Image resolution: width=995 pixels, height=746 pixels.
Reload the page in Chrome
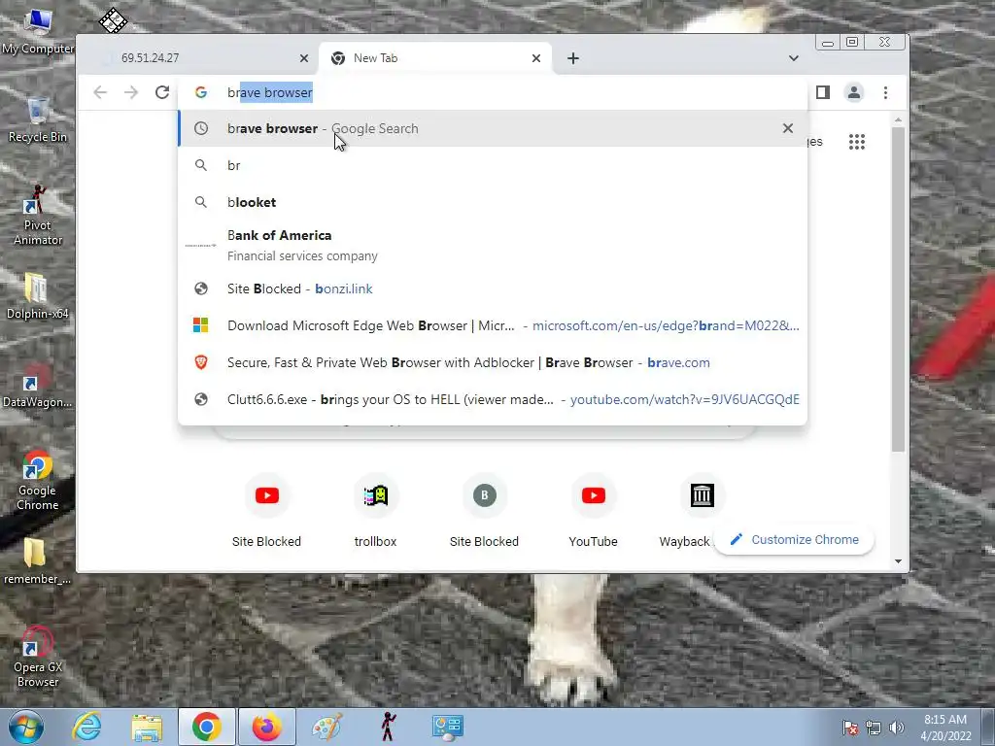point(162,92)
